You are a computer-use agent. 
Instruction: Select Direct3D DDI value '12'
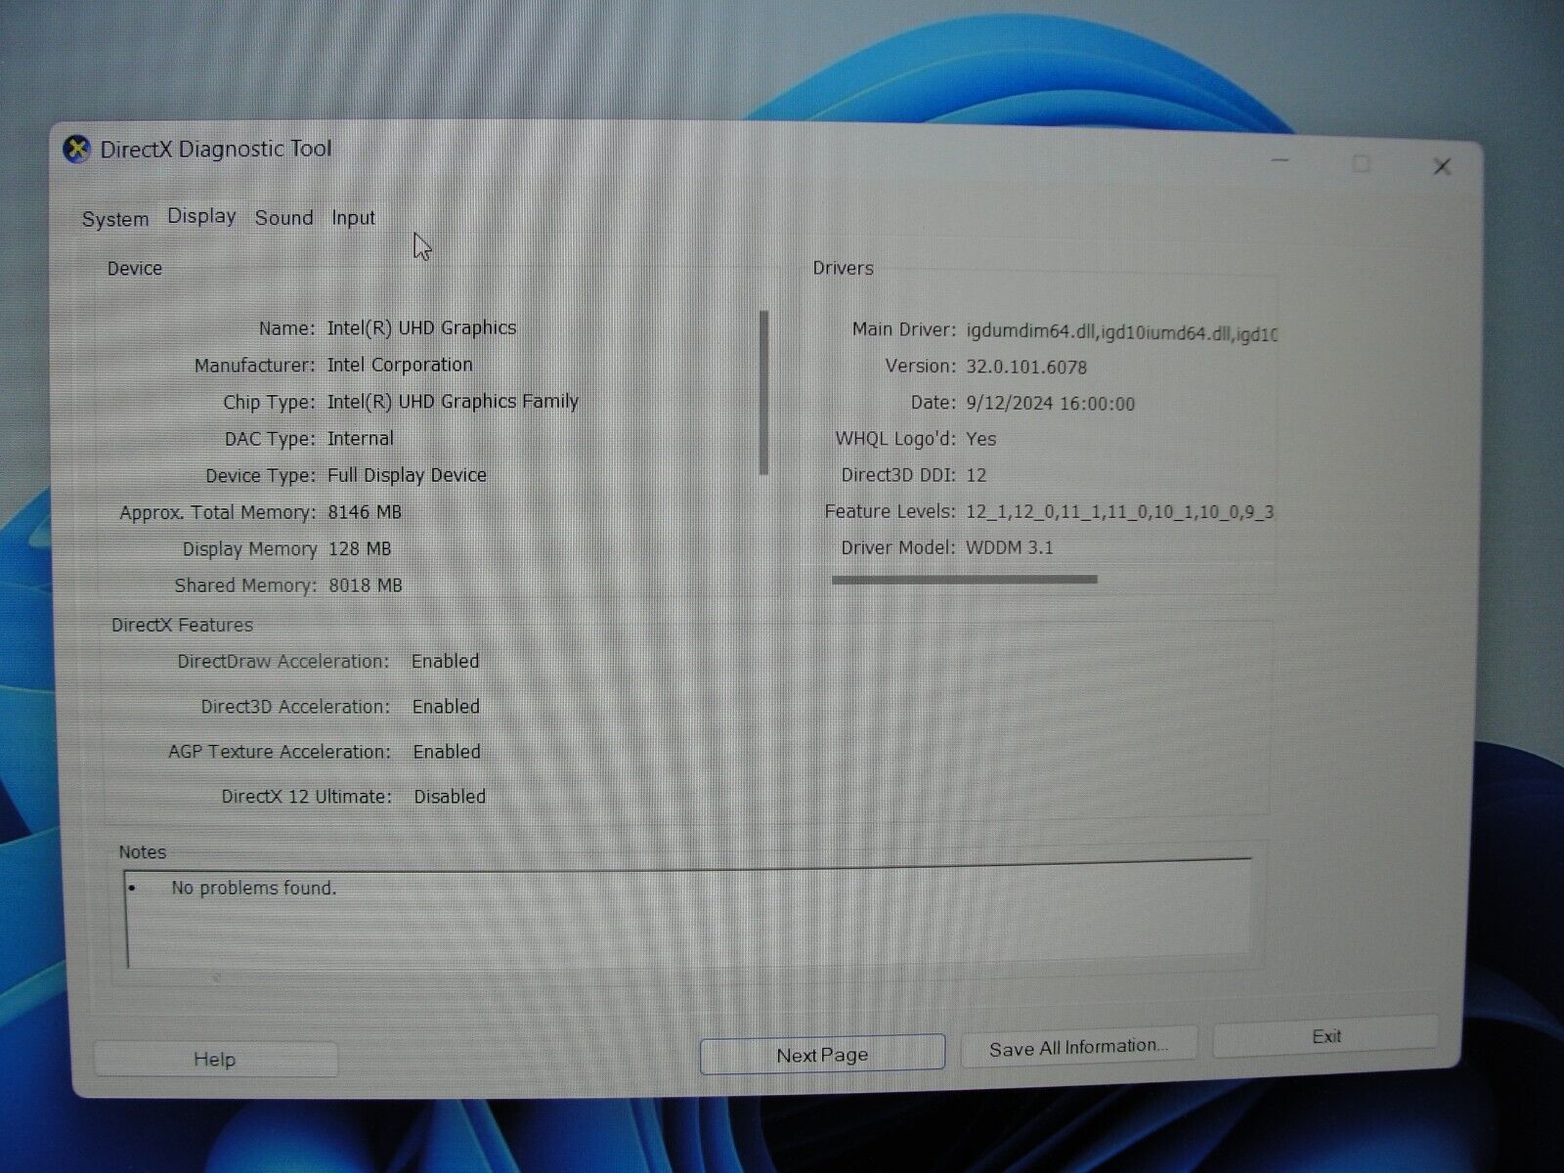coord(977,475)
